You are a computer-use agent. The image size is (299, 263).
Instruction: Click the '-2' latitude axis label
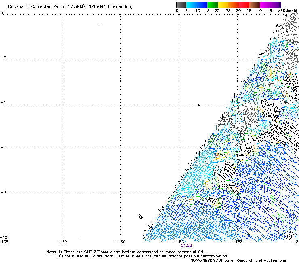(4, 58)
